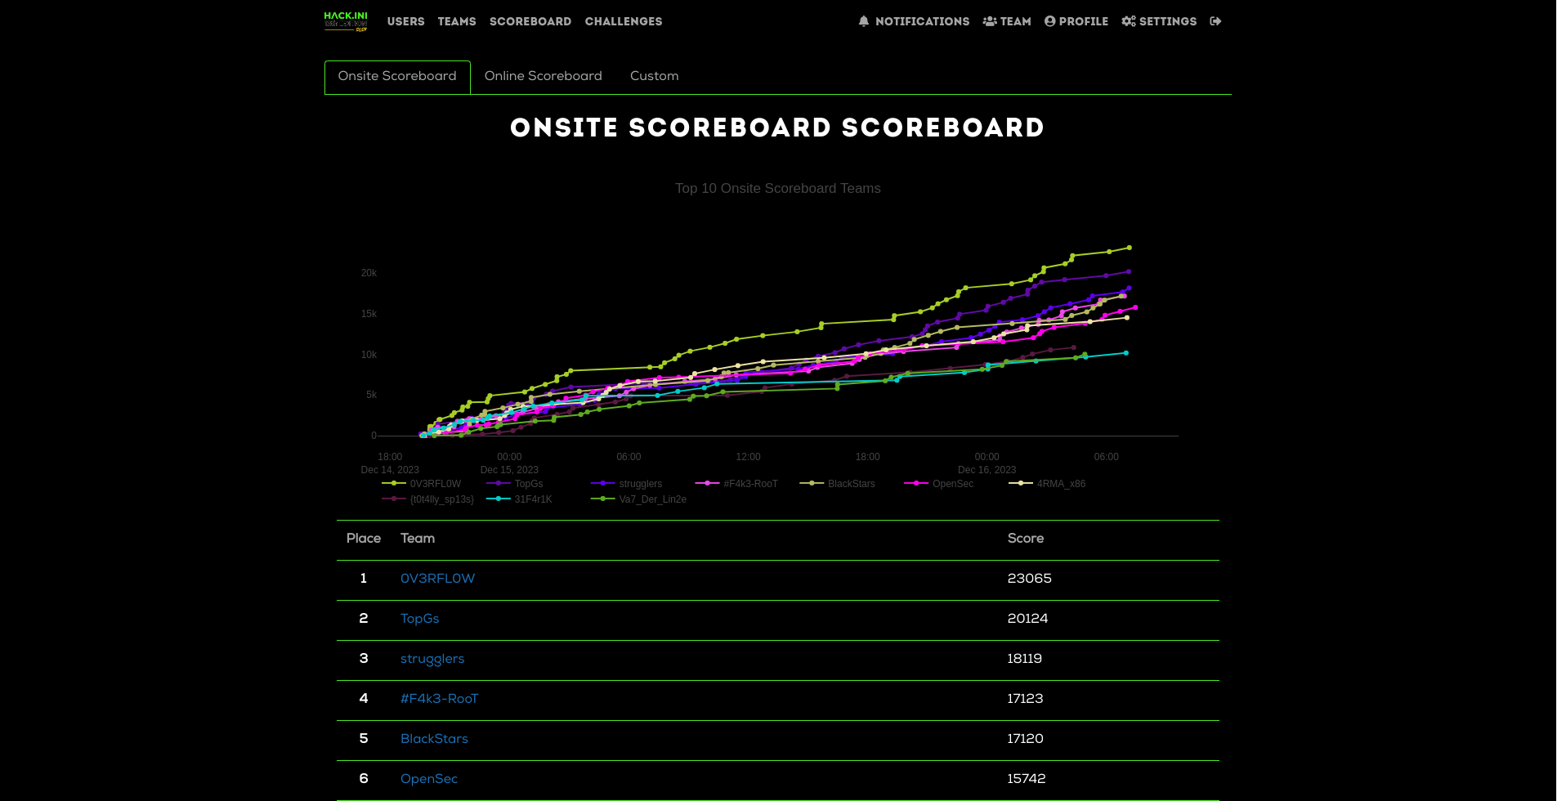Image resolution: width=1557 pixels, height=801 pixels.
Task: Toggle BlackStars series in chart legend
Action: click(x=838, y=484)
